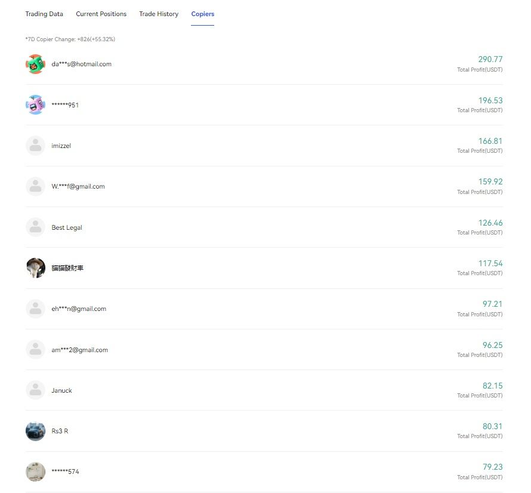Image resolution: width=531 pixels, height=493 pixels.
Task: Open the Trade History tab
Action: (159, 14)
